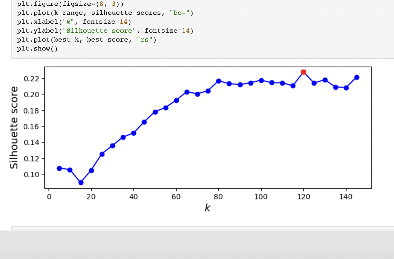
Task: Click the Silhouette score y-axis label on the chart
Action: pyautogui.click(x=14, y=127)
